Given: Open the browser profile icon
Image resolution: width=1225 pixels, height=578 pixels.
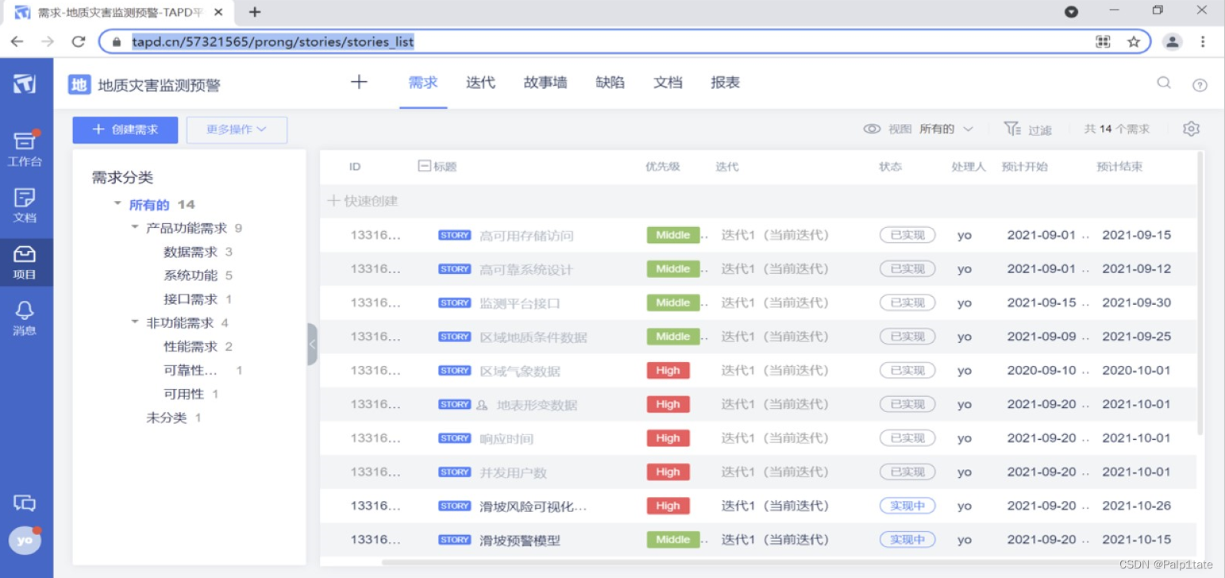Looking at the screenshot, I should tap(1173, 41).
